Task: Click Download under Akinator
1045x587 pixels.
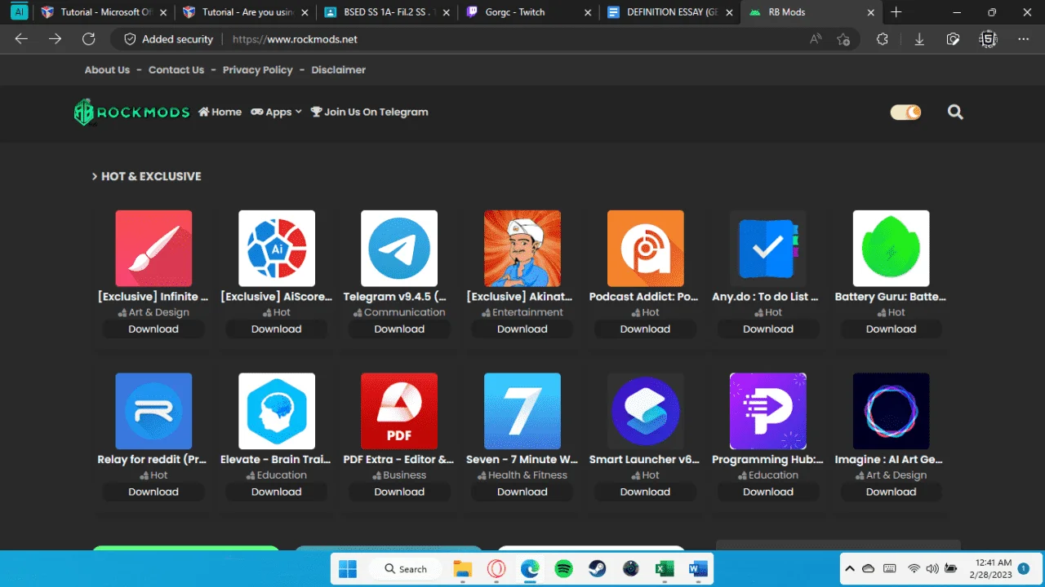Action: [x=522, y=329]
